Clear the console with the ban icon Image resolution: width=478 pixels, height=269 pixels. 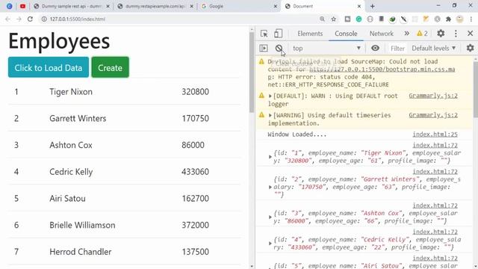279,48
